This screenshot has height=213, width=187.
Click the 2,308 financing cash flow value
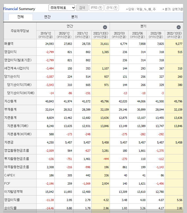pos(50,167)
